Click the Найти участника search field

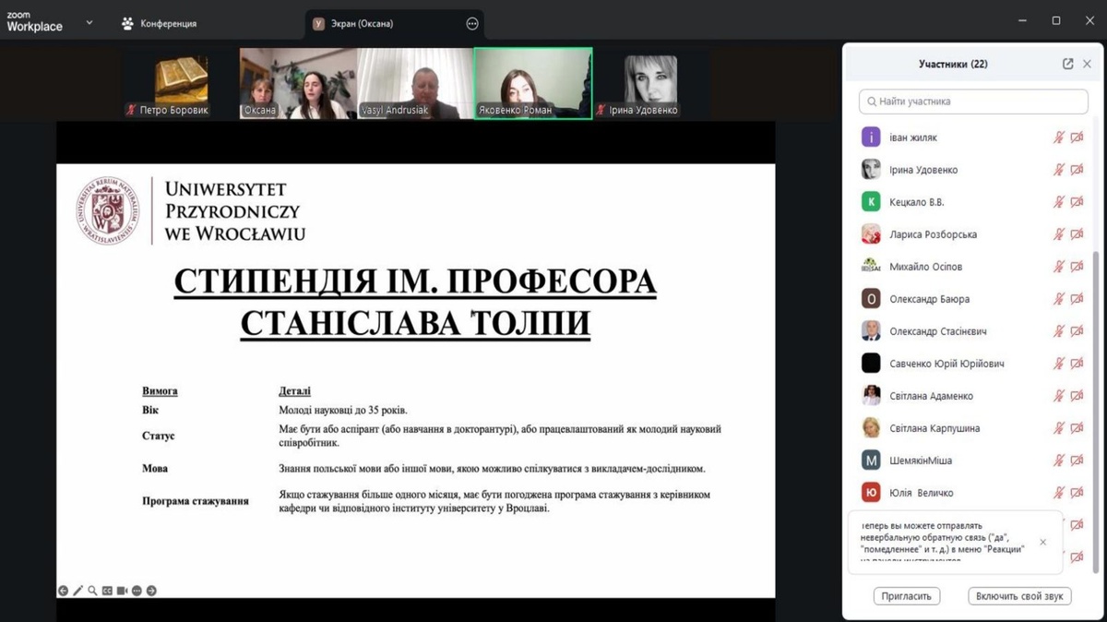pos(973,102)
